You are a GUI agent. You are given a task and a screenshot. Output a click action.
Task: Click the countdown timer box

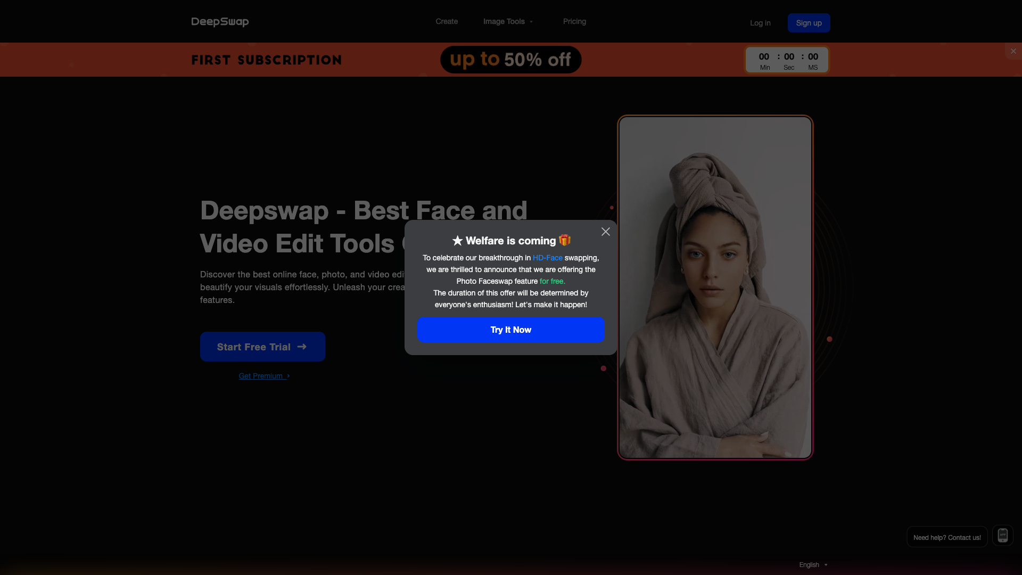787,60
